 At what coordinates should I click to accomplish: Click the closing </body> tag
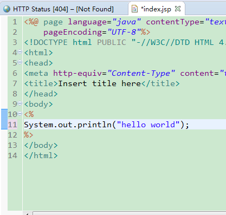[41, 145]
